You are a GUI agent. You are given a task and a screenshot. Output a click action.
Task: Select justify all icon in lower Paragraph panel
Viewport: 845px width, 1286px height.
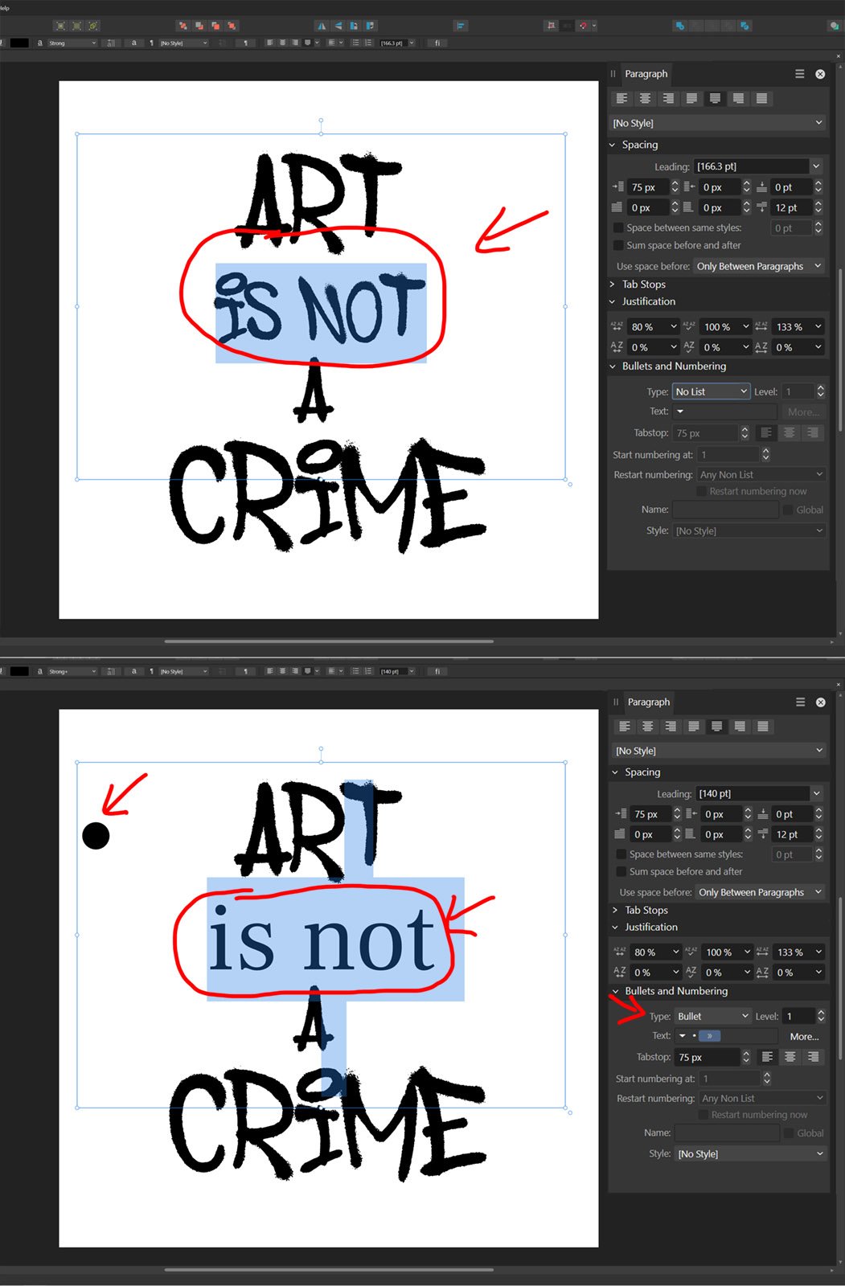763,726
